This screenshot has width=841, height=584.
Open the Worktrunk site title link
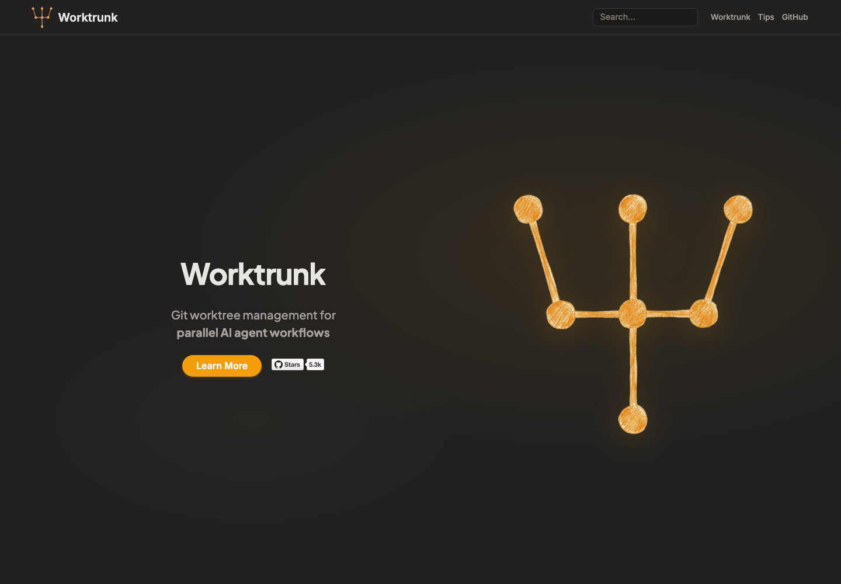88,18
